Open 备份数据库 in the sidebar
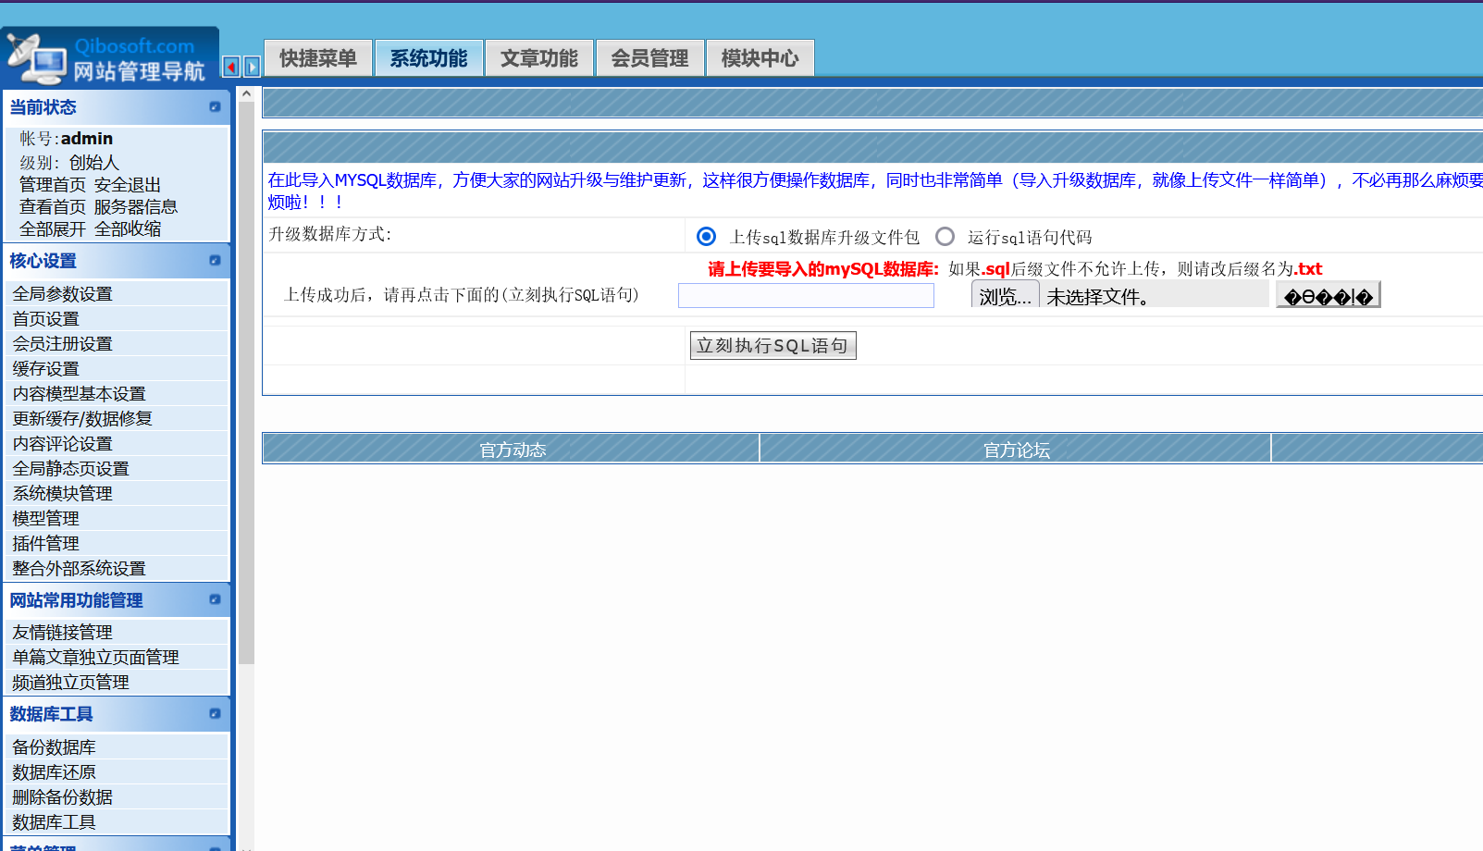The image size is (1483, 851). [x=54, y=746]
